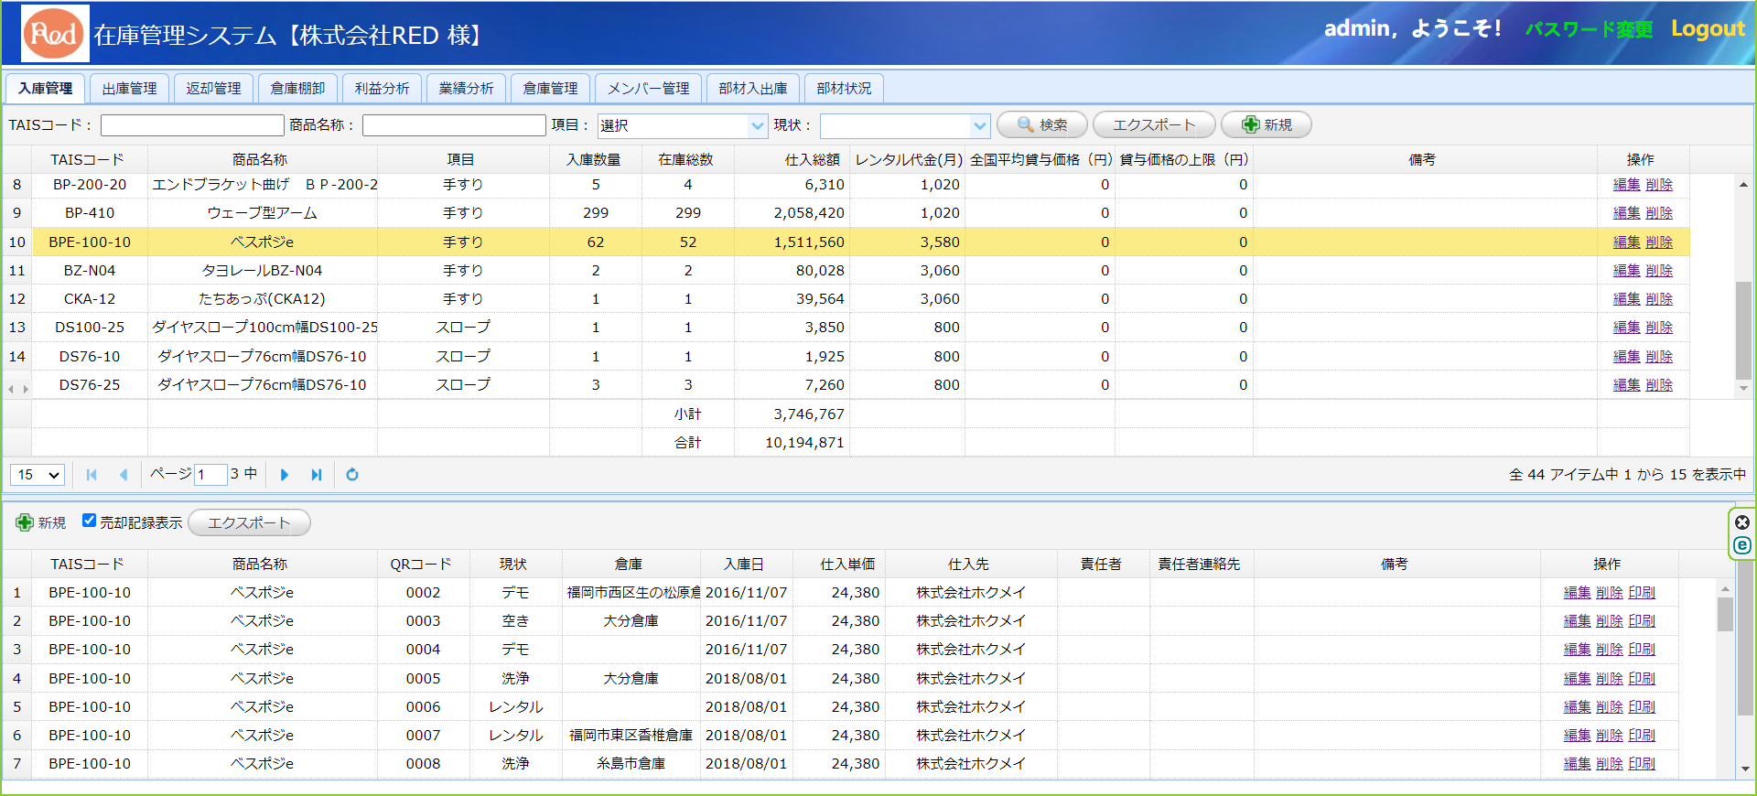This screenshot has width=1757, height=796.
Task: Click 削除 for BZ-N04 row
Action: pyautogui.click(x=1659, y=271)
